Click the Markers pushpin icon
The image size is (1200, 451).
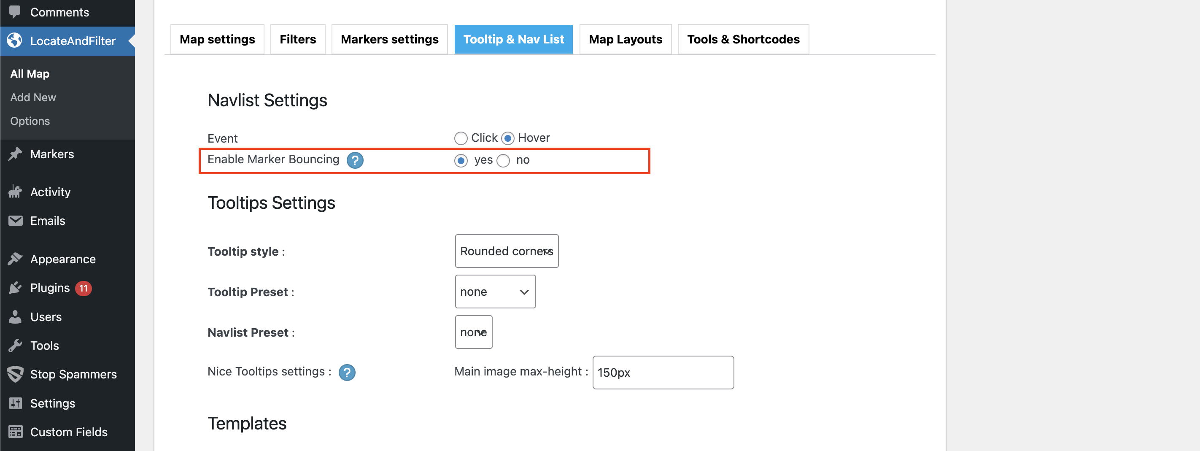coord(15,154)
